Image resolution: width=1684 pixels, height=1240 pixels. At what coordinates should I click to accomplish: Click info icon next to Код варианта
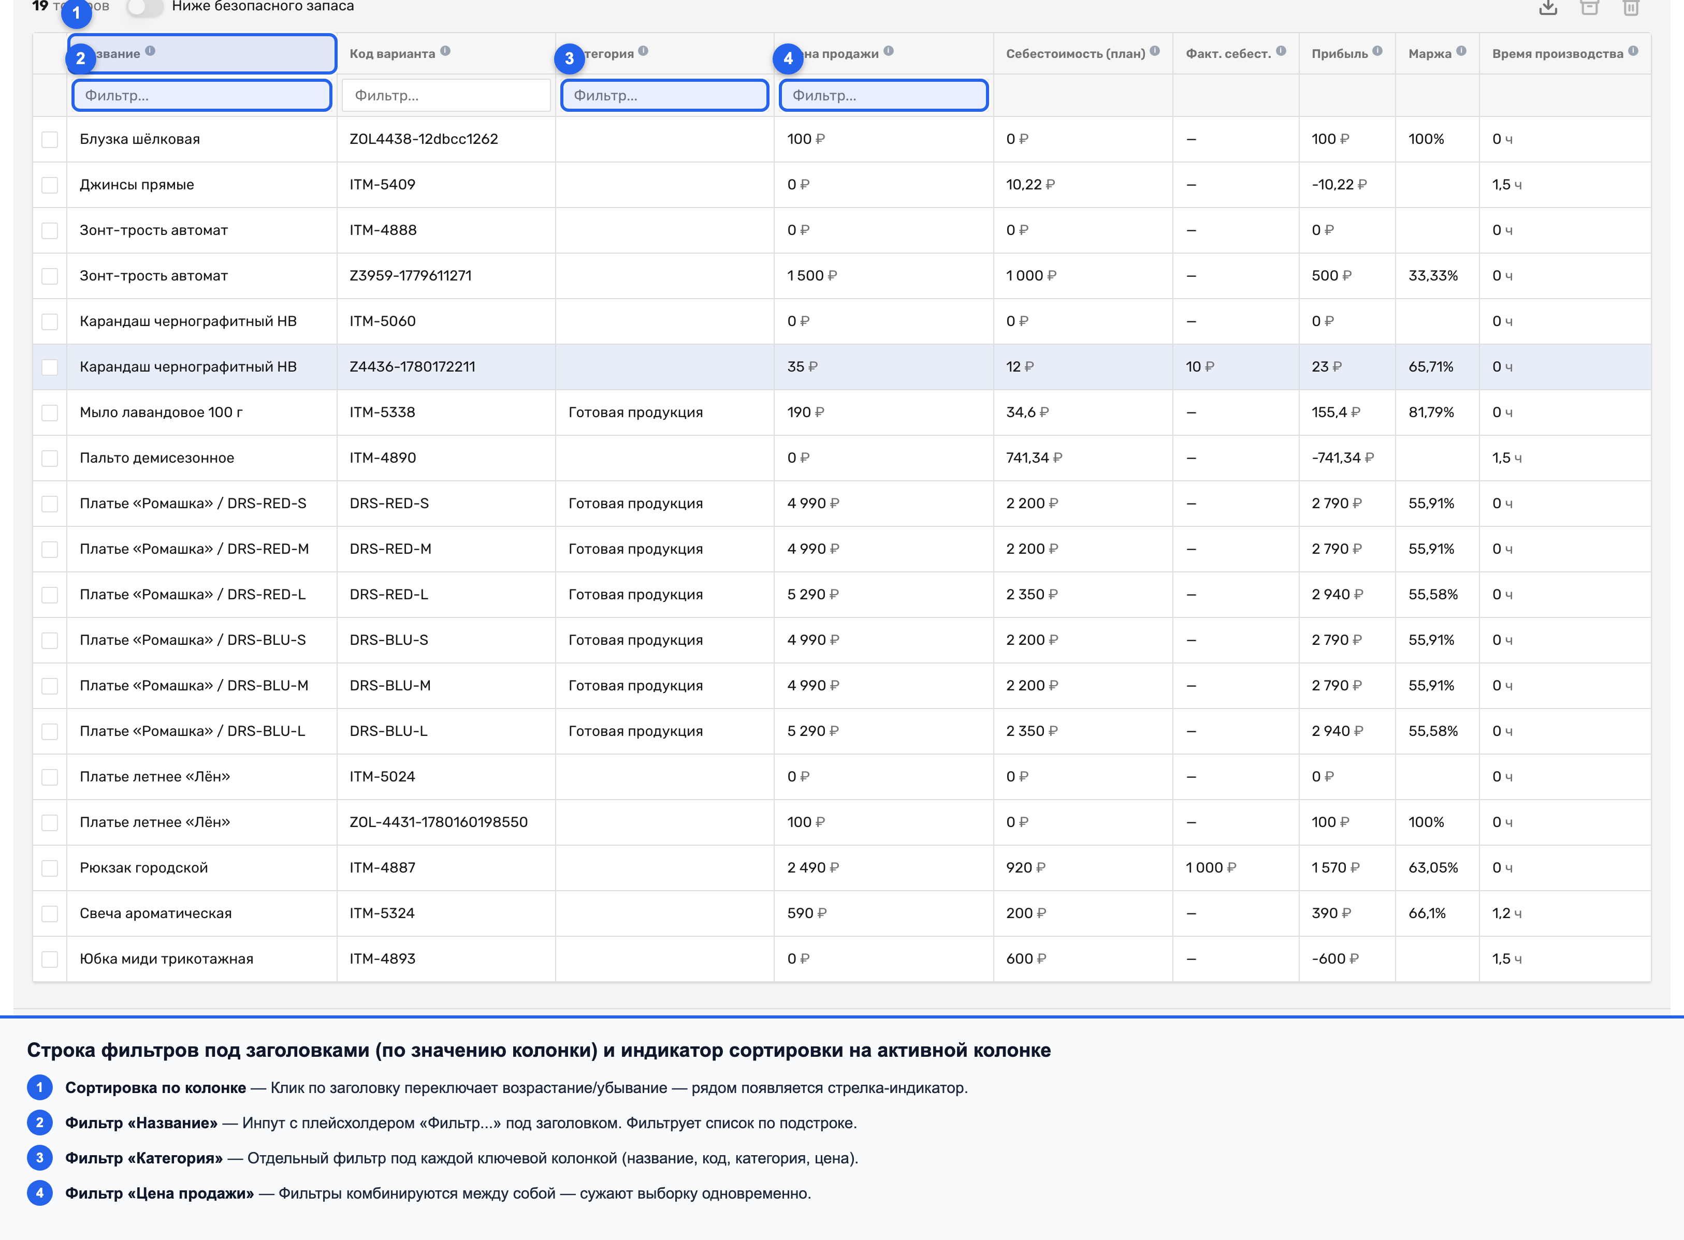tap(445, 51)
